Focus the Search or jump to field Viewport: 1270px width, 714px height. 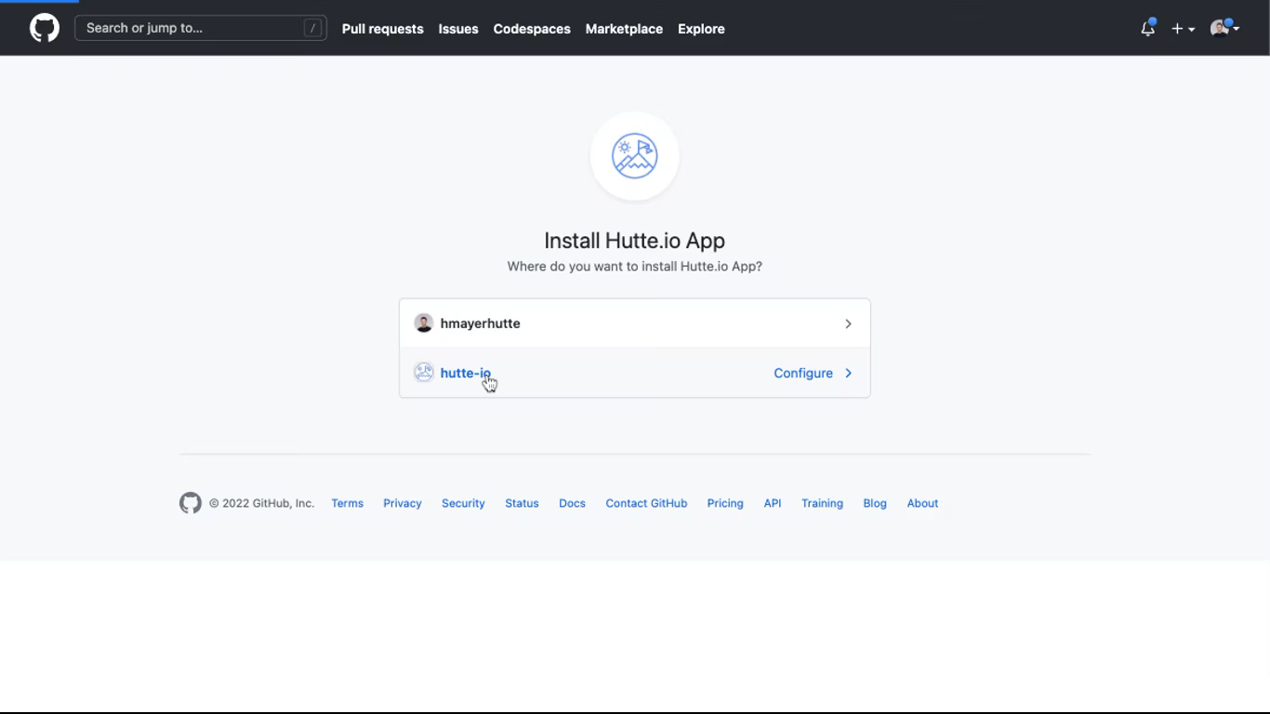pos(201,28)
